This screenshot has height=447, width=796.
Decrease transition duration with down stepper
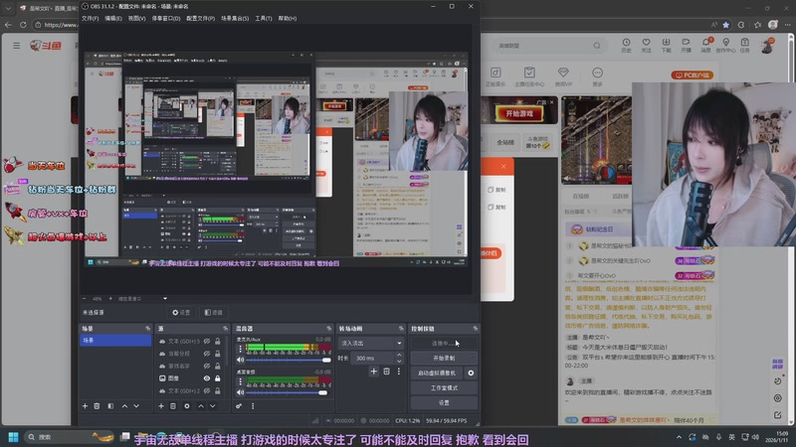[399, 361]
